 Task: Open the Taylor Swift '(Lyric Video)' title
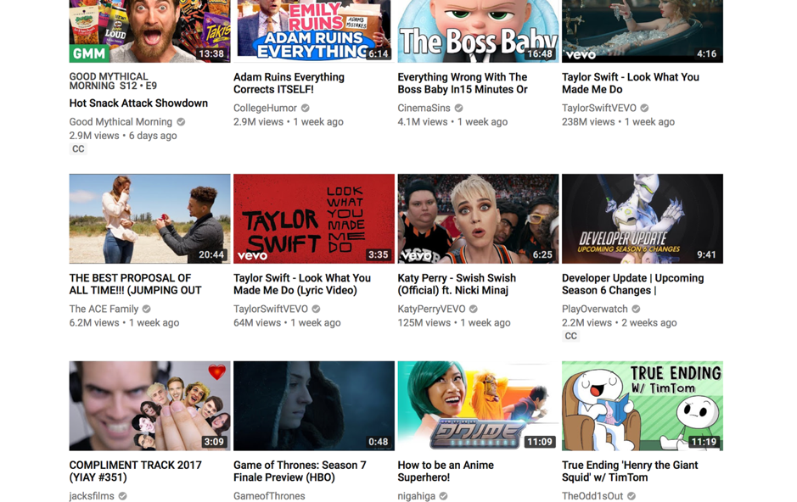click(302, 284)
